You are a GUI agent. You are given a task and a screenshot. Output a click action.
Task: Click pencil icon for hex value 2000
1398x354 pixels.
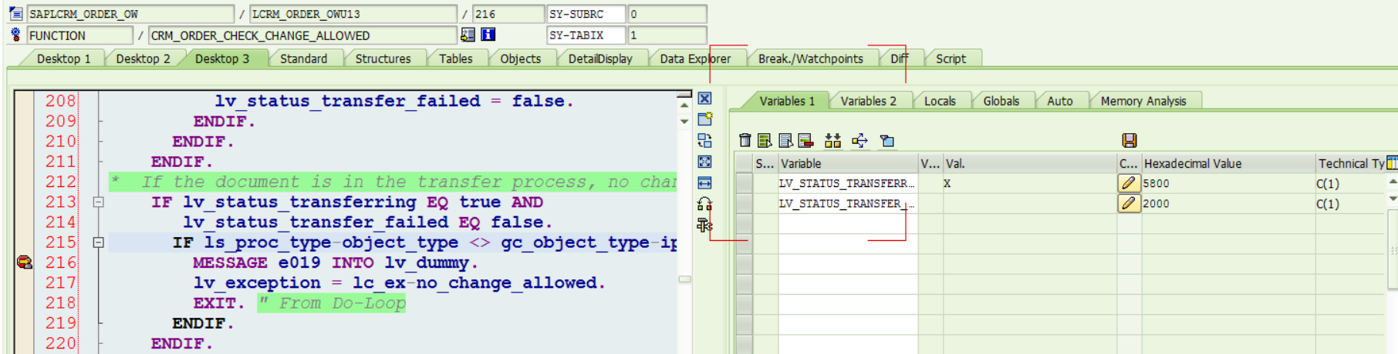(1129, 203)
